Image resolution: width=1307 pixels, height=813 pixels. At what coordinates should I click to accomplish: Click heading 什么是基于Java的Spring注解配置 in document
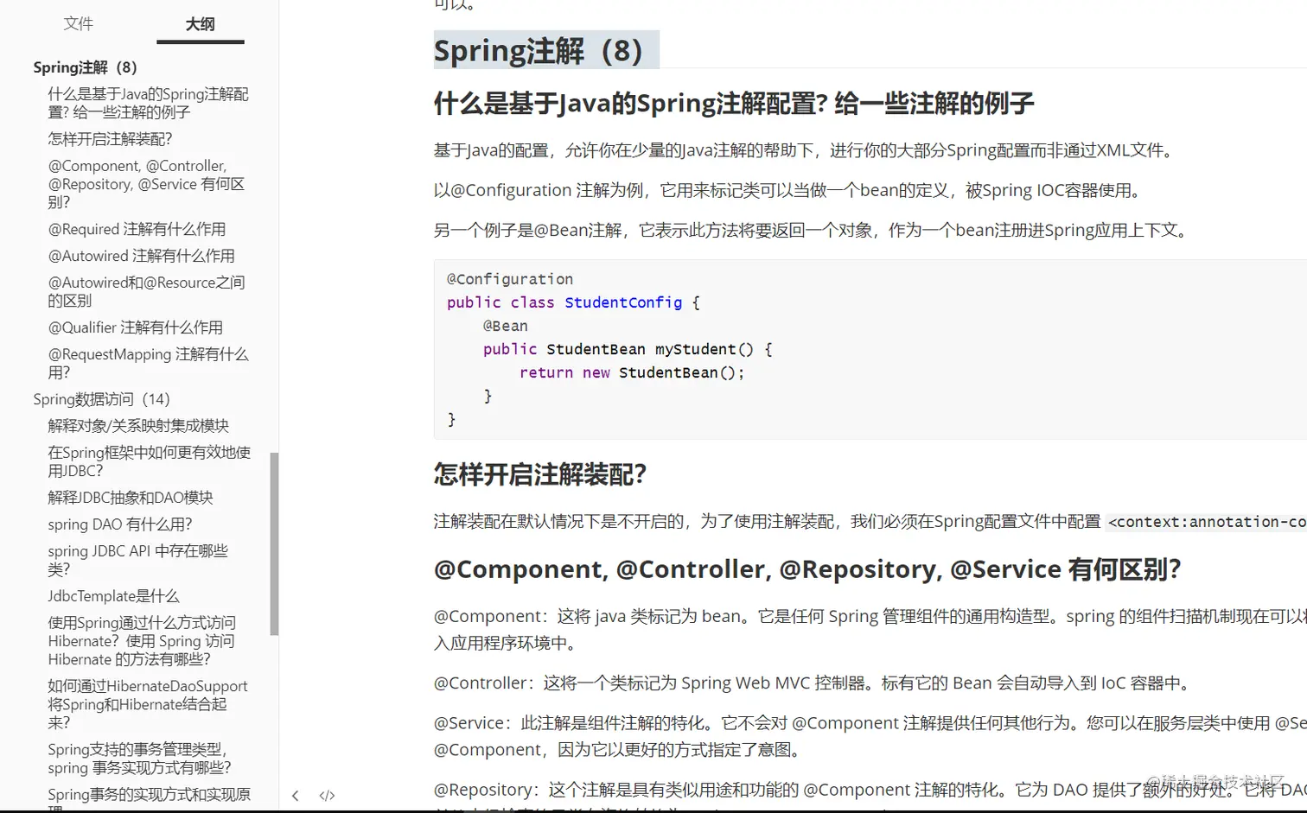734,104
